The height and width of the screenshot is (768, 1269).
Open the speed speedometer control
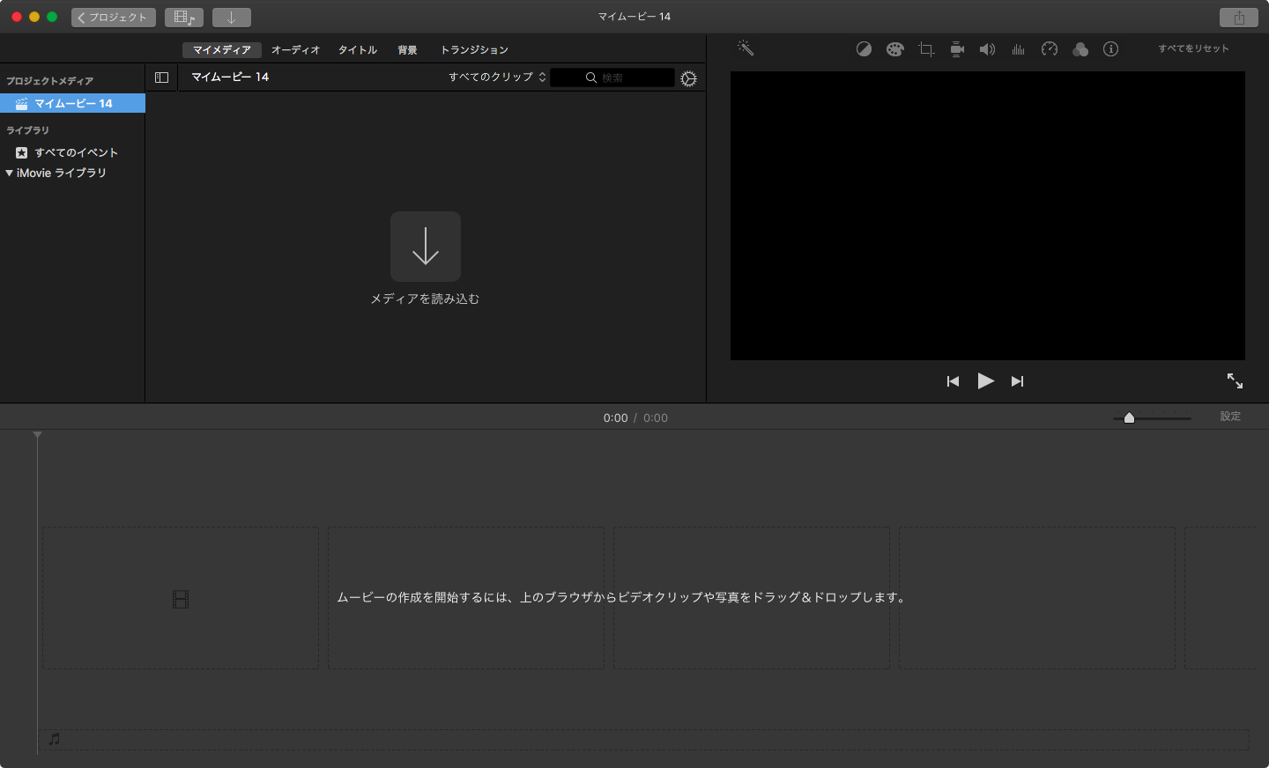1050,49
